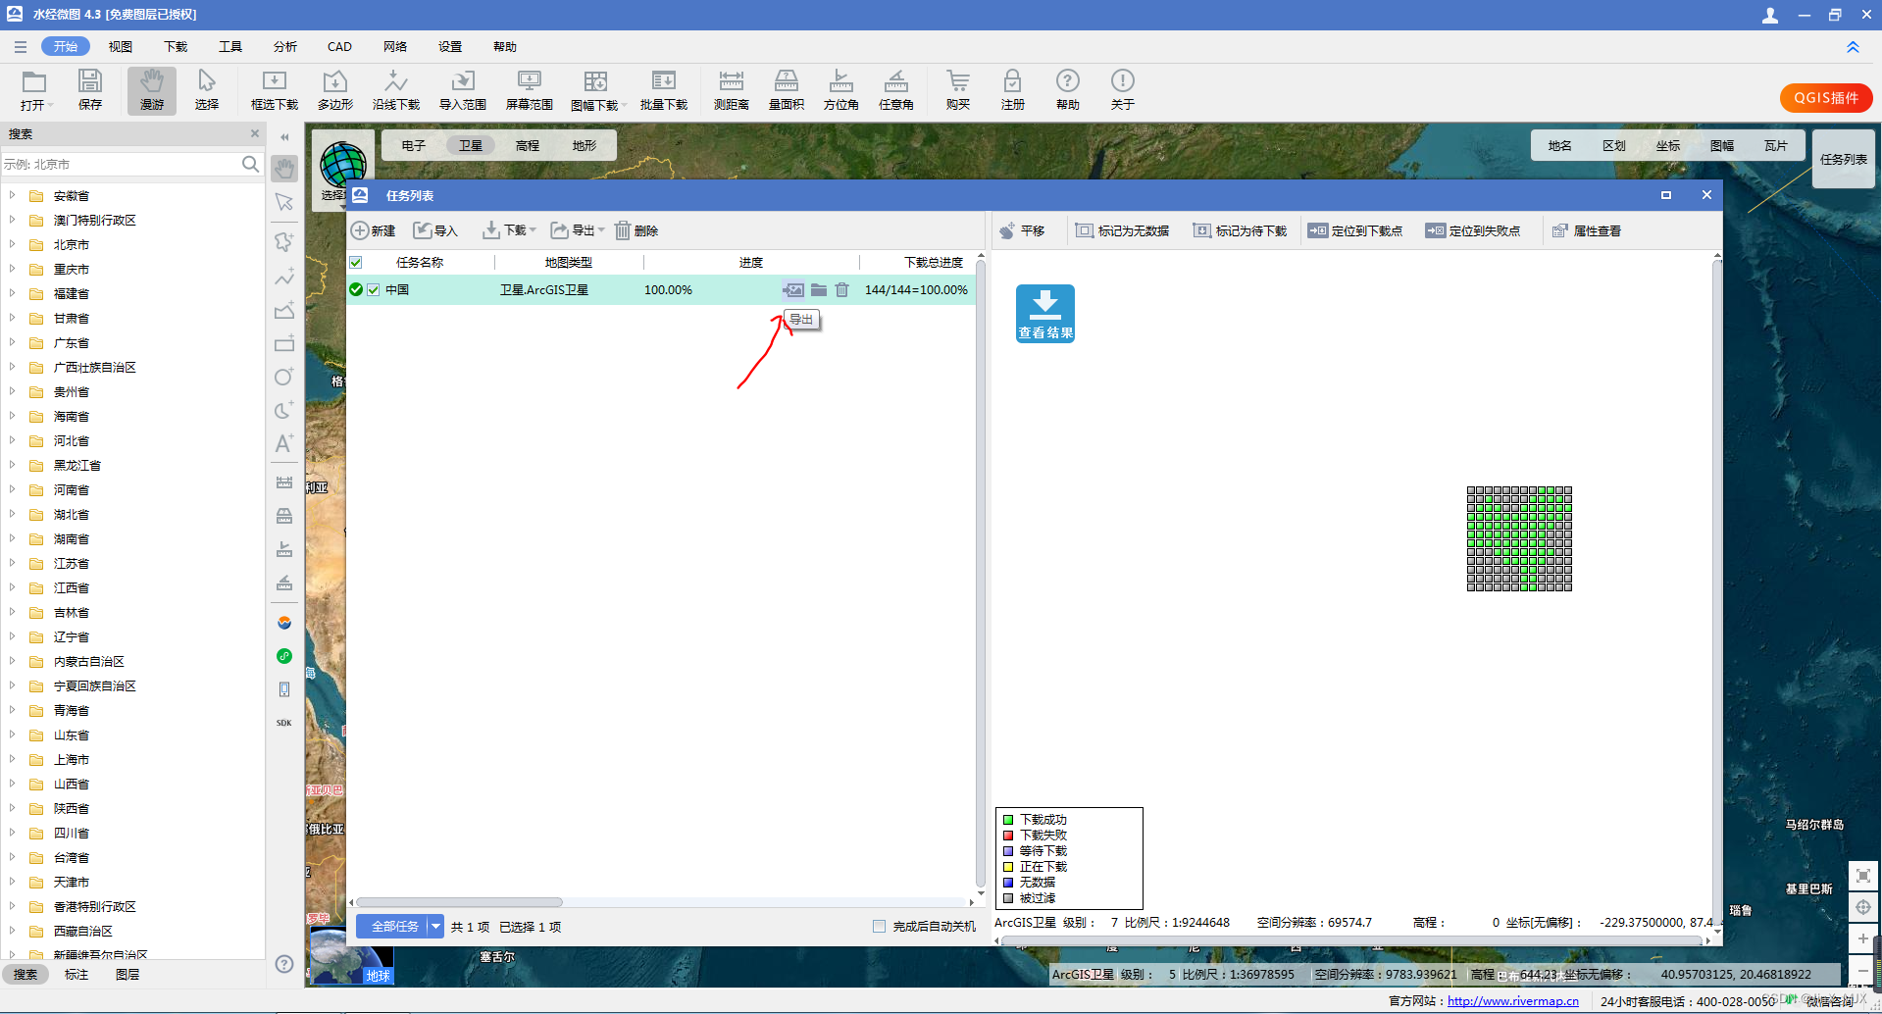The width and height of the screenshot is (1882, 1014).
Task: Select the 任意角 arbitrary angle tool
Action: click(x=896, y=90)
